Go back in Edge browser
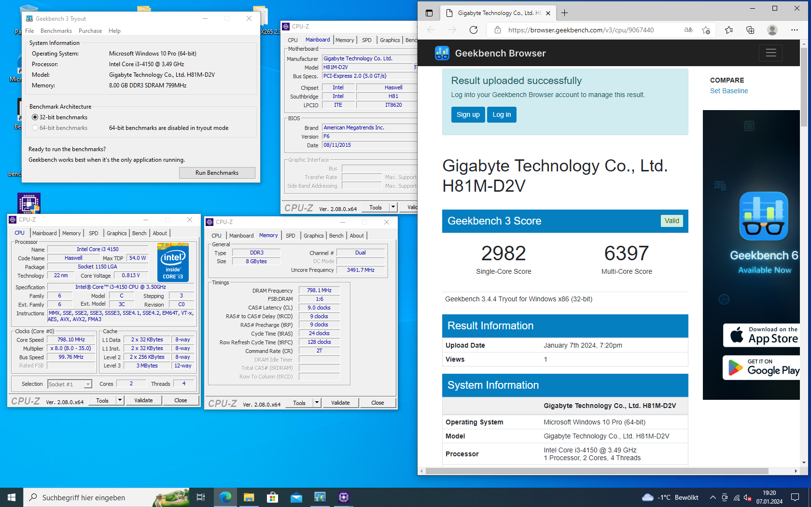Viewport: 811px width, 507px height. point(431,30)
